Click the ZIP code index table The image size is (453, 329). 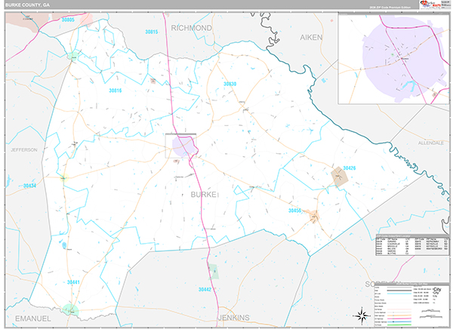pyautogui.click(x=412, y=245)
